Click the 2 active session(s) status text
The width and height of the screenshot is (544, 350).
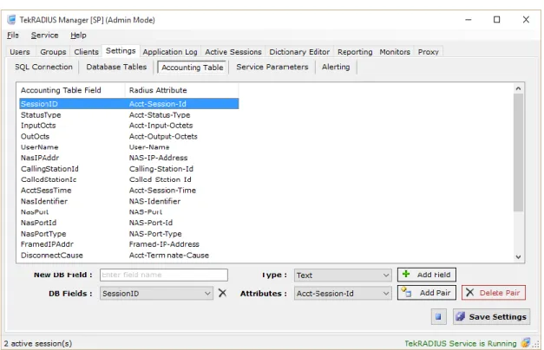coord(38,343)
